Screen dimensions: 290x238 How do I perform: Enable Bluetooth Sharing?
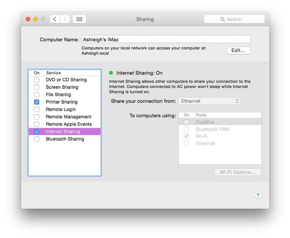[36, 139]
